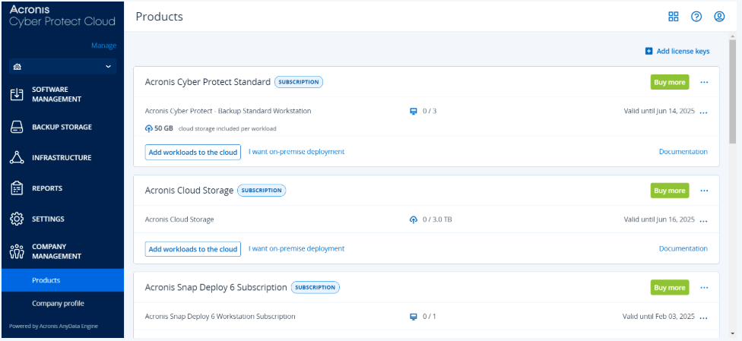Open more options for Acronis Cloud Storage card
Viewport: 742px width, 341px height.
704,191
